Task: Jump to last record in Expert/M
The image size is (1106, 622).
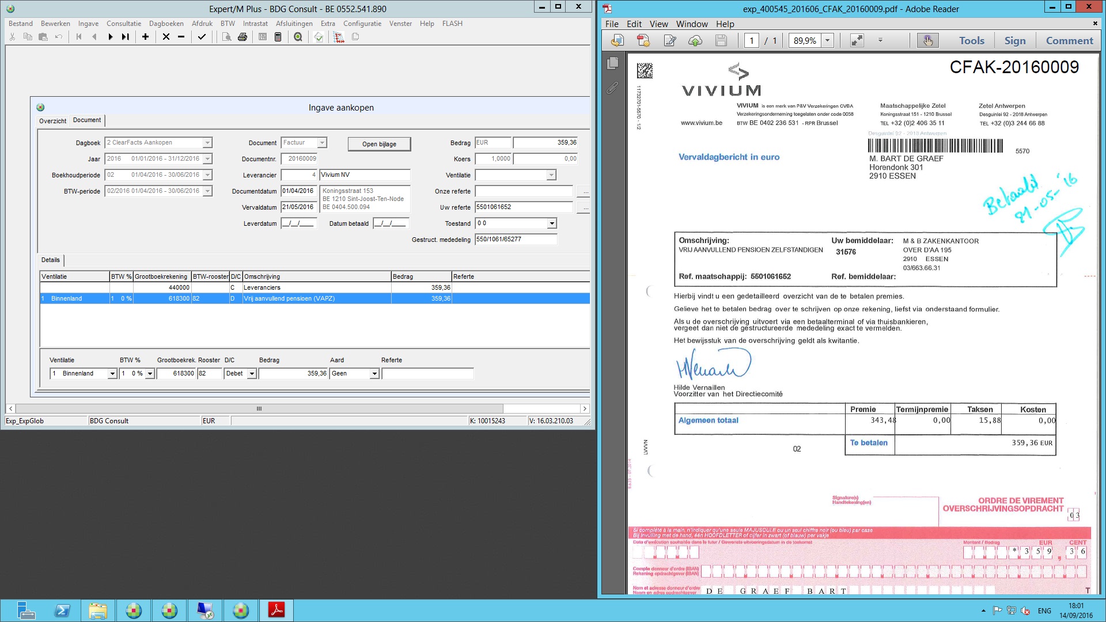Action: (126, 37)
